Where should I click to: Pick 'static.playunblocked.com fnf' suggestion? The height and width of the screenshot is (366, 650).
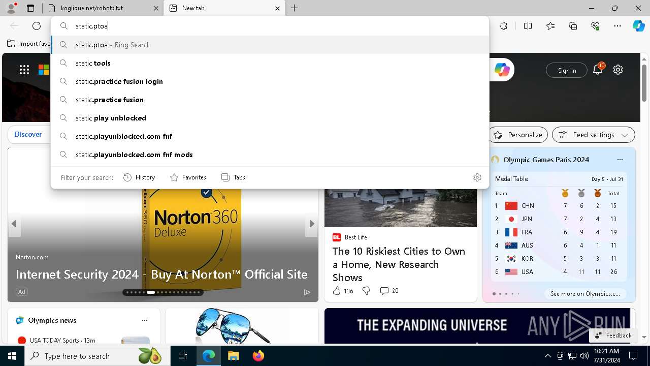click(270, 136)
